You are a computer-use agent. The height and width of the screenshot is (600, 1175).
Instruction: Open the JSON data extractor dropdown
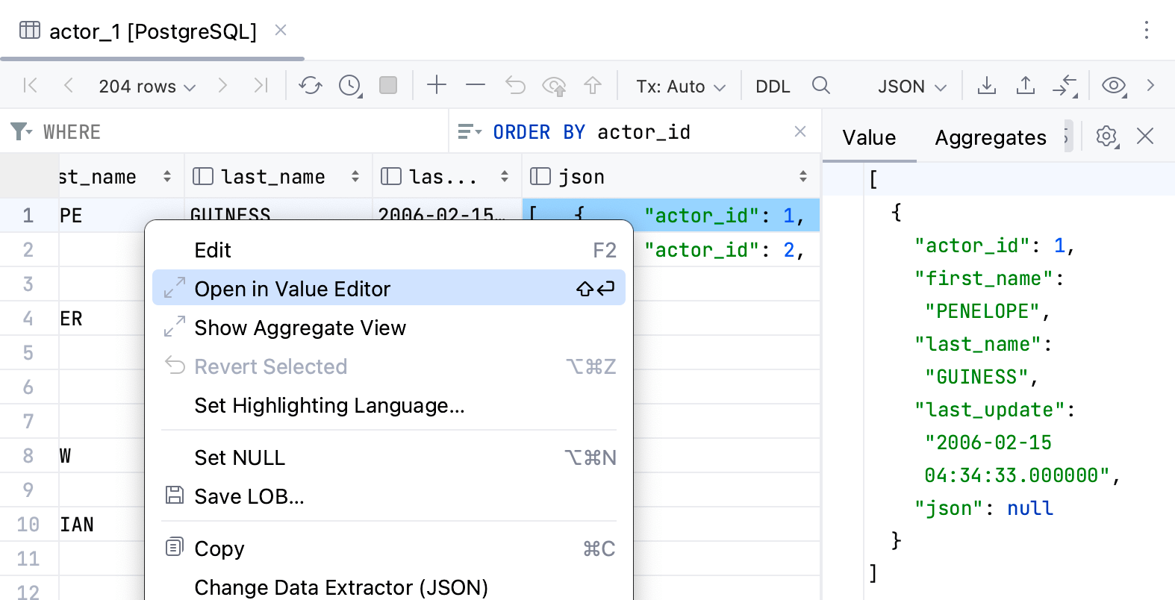[x=911, y=87]
